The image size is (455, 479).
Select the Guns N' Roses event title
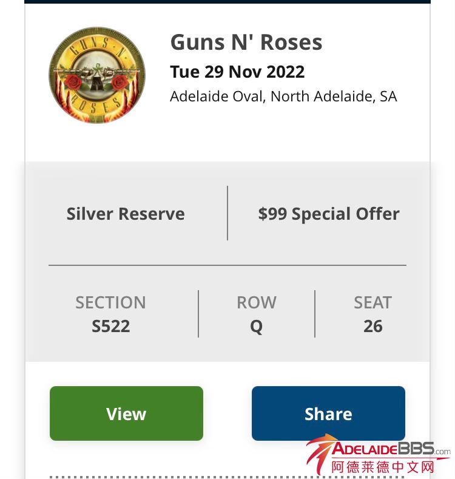point(246,42)
